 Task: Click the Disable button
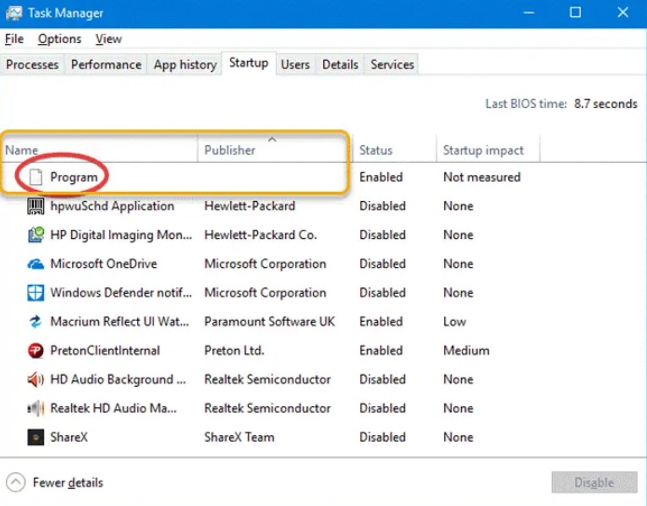click(x=595, y=482)
